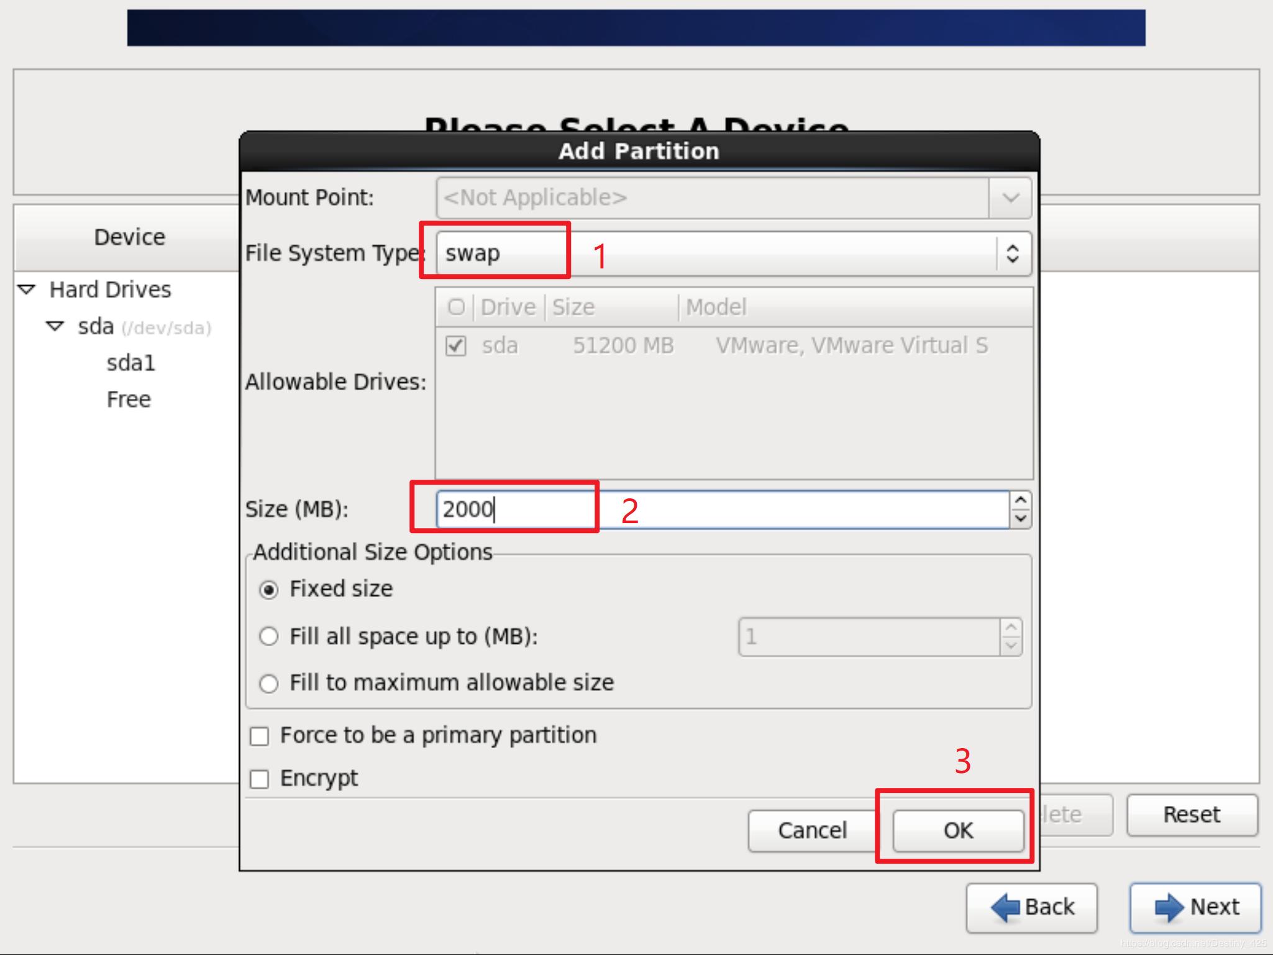Collapse the Hard Drives tree triangle
The width and height of the screenshot is (1273, 955).
click(x=27, y=290)
